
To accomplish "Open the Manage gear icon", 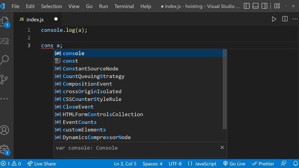I will [4, 149].
